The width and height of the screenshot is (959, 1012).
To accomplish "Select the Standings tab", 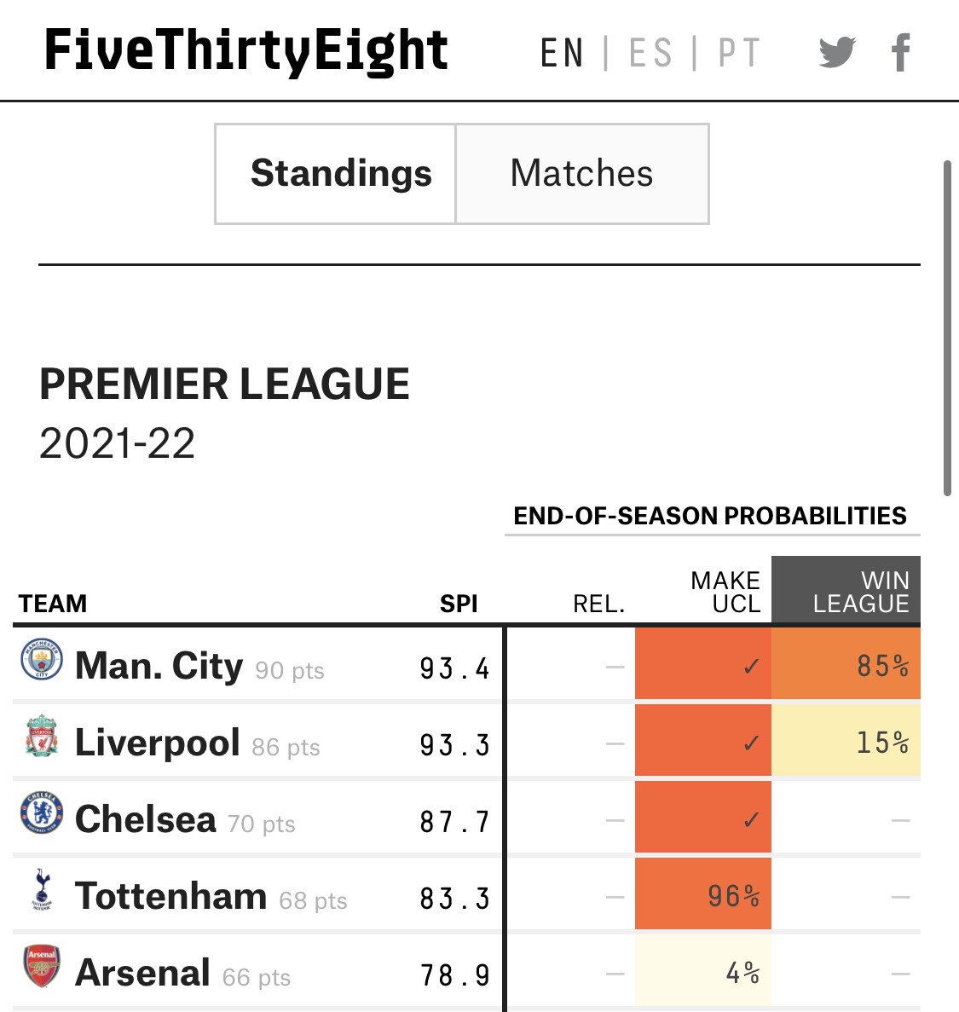I will click(x=340, y=174).
